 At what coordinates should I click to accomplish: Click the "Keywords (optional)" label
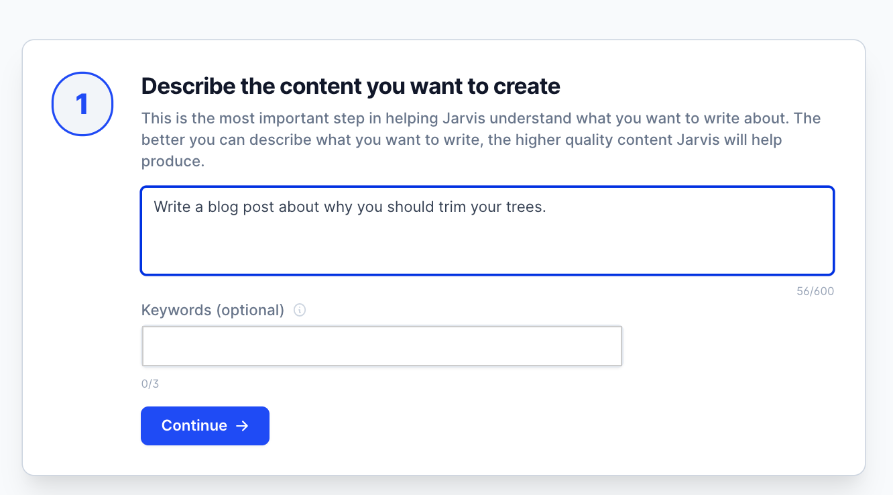[x=213, y=310]
